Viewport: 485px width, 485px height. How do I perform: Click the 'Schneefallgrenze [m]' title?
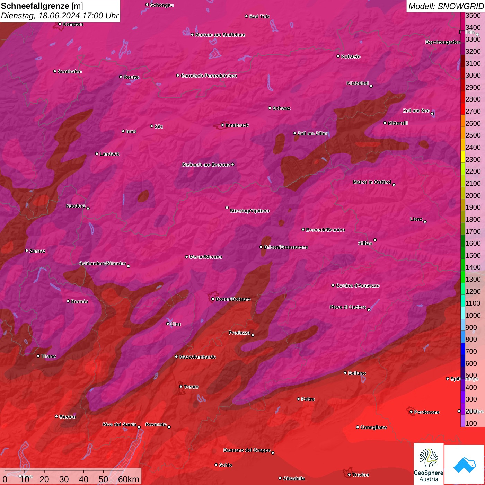coord(42,6)
